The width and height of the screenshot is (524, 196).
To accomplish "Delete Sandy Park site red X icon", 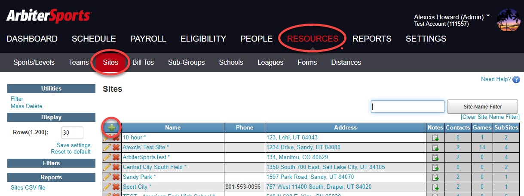I will 116,177.
